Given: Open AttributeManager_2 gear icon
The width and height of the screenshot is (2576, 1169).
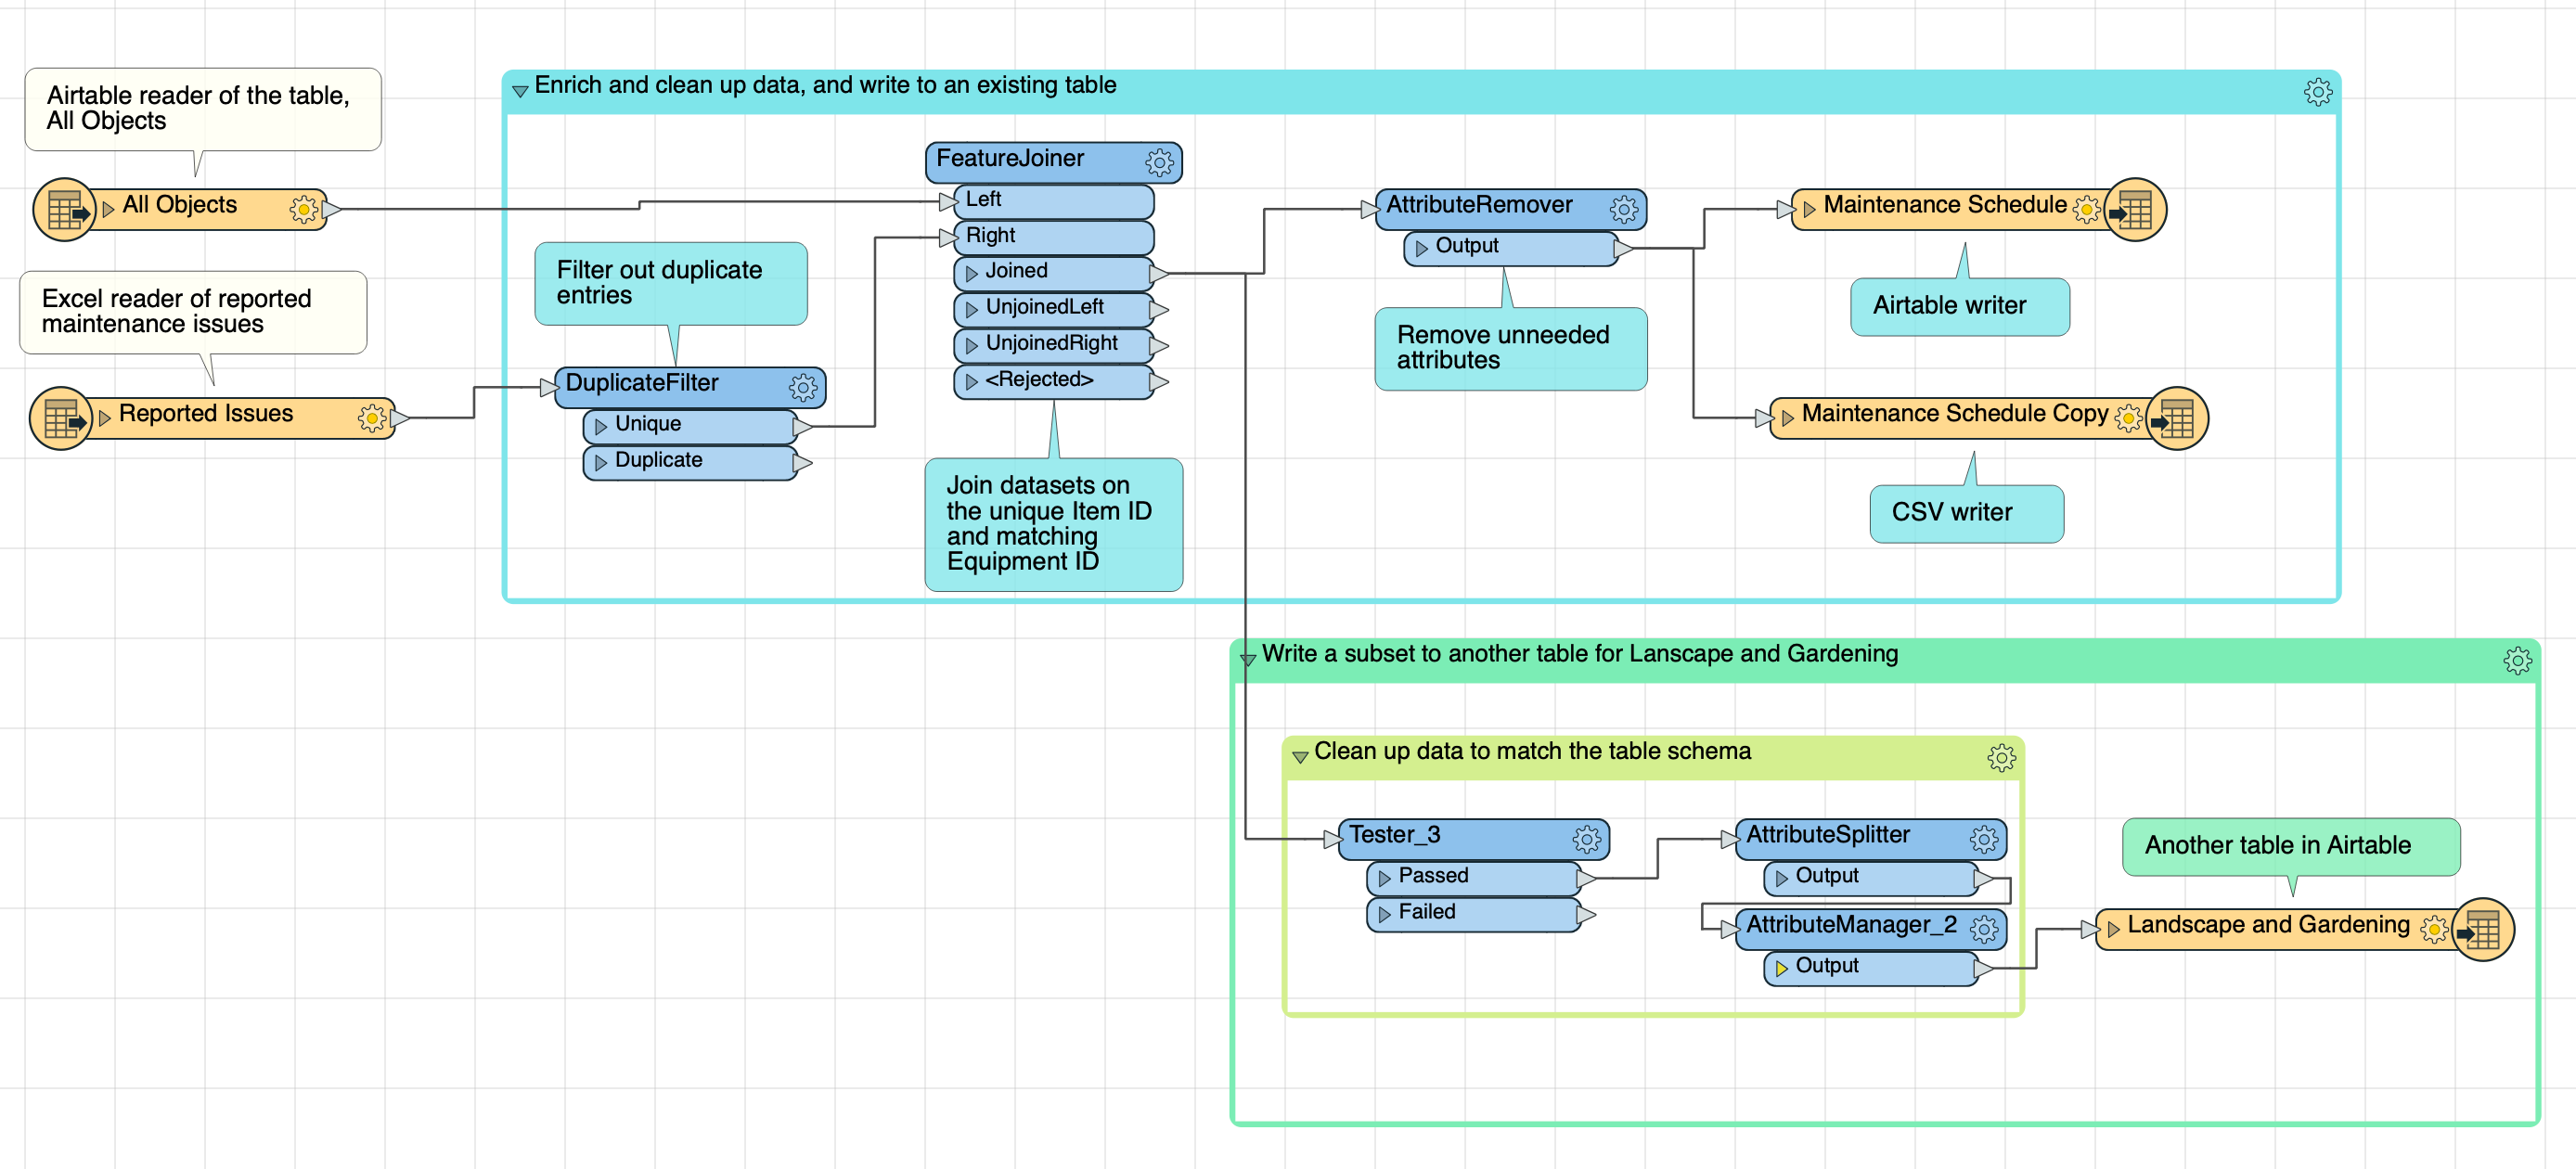Looking at the screenshot, I should 1984,929.
